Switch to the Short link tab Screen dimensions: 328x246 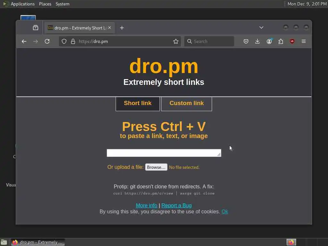click(138, 103)
